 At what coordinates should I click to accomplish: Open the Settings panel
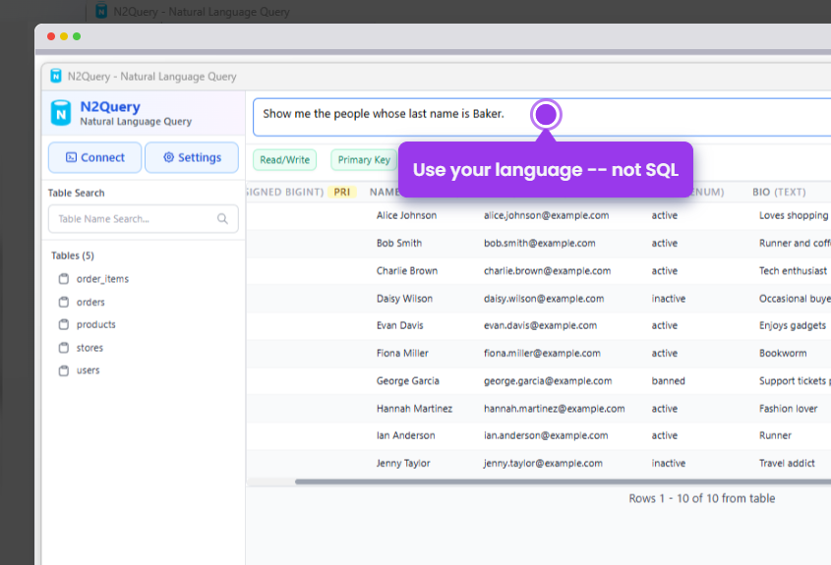point(192,157)
